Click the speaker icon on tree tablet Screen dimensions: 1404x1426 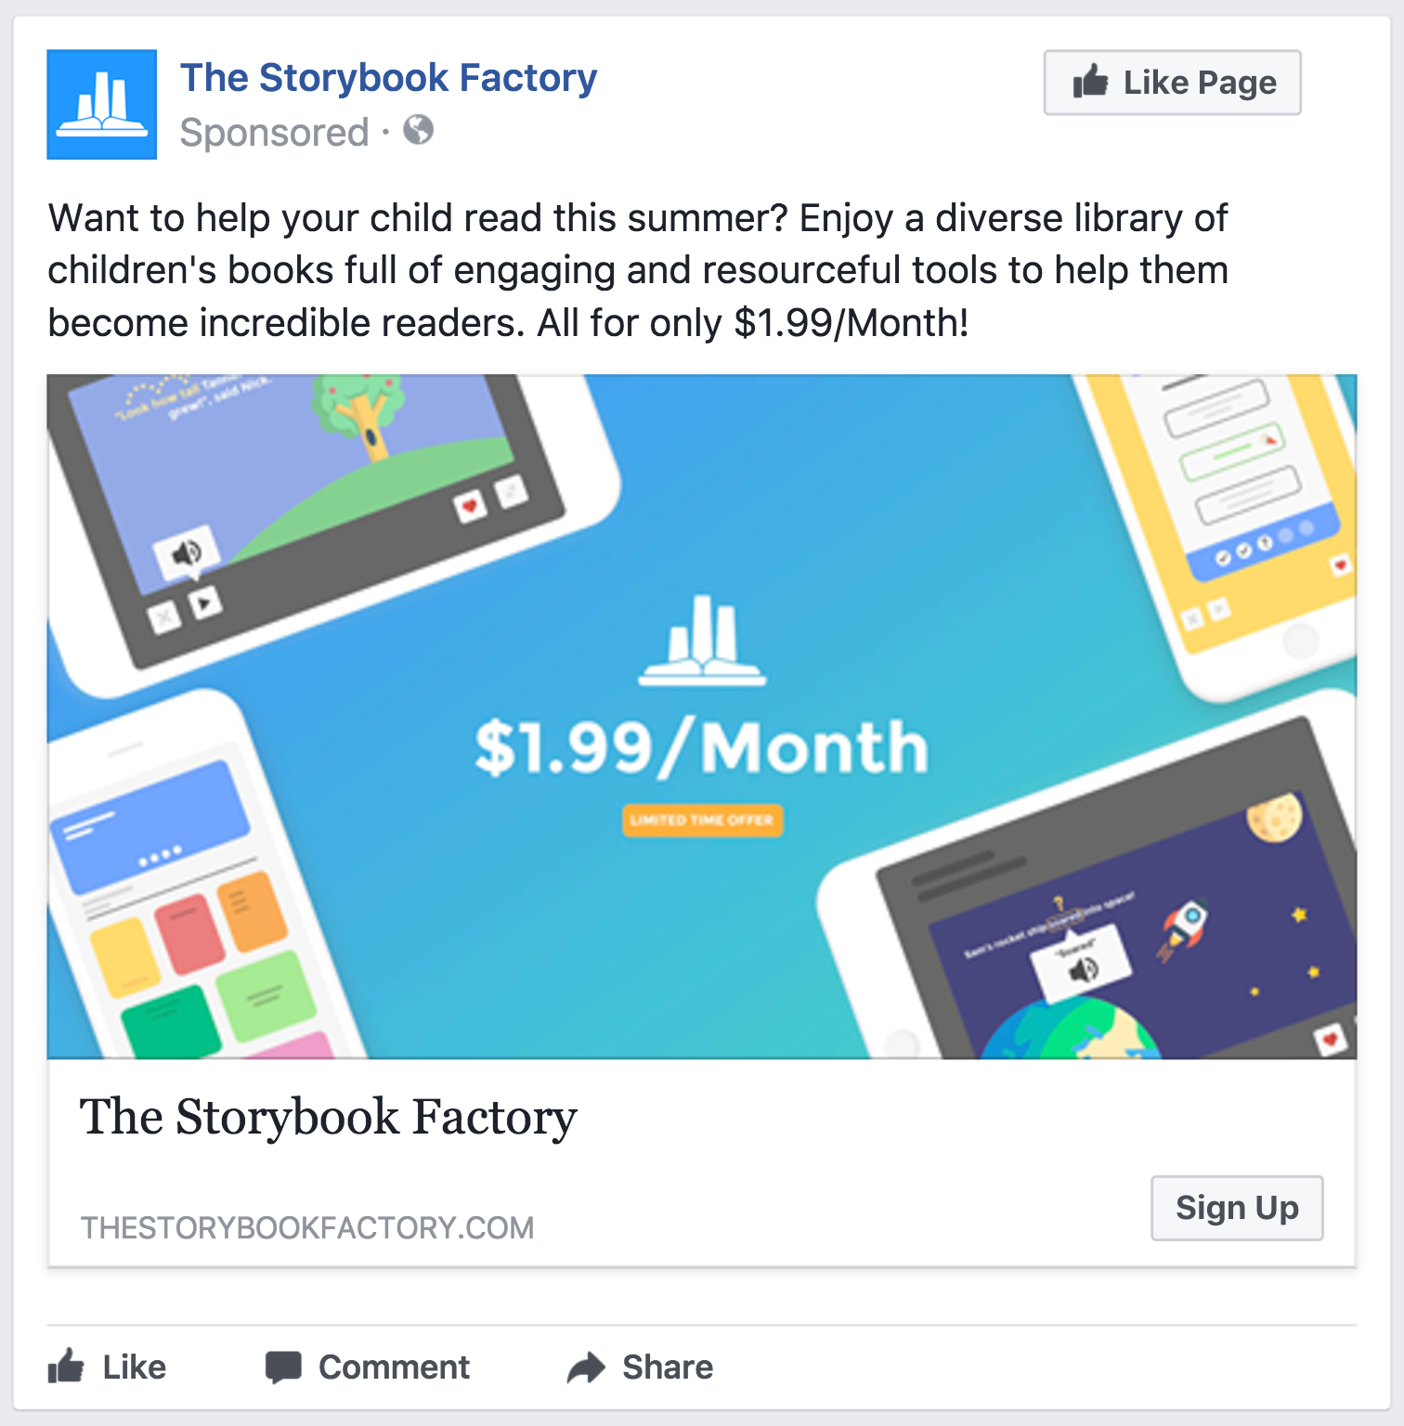point(187,553)
